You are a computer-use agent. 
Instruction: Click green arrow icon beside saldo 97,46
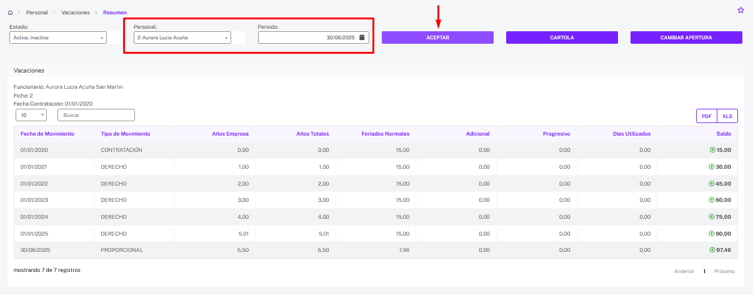[x=712, y=250]
